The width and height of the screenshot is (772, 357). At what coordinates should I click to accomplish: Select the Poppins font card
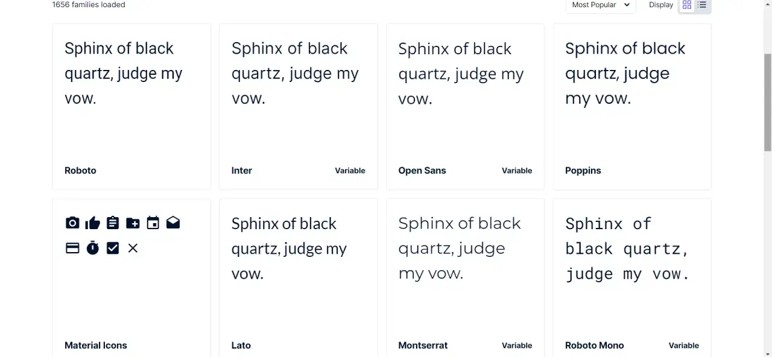(x=632, y=107)
